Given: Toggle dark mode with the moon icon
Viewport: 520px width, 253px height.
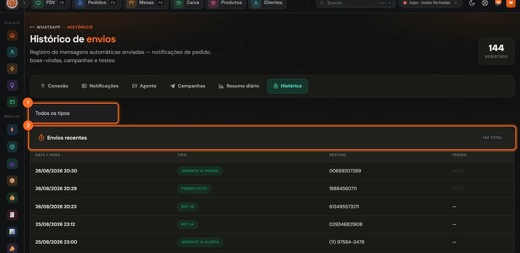Looking at the screenshot, I should (472, 3).
